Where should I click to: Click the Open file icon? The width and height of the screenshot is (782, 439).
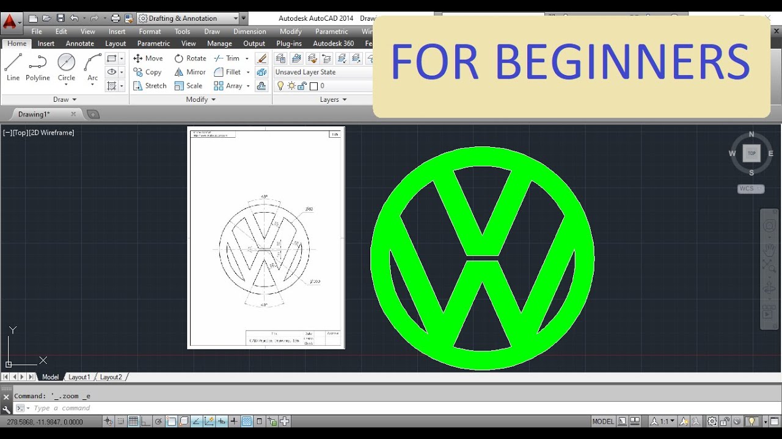(x=46, y=18)
